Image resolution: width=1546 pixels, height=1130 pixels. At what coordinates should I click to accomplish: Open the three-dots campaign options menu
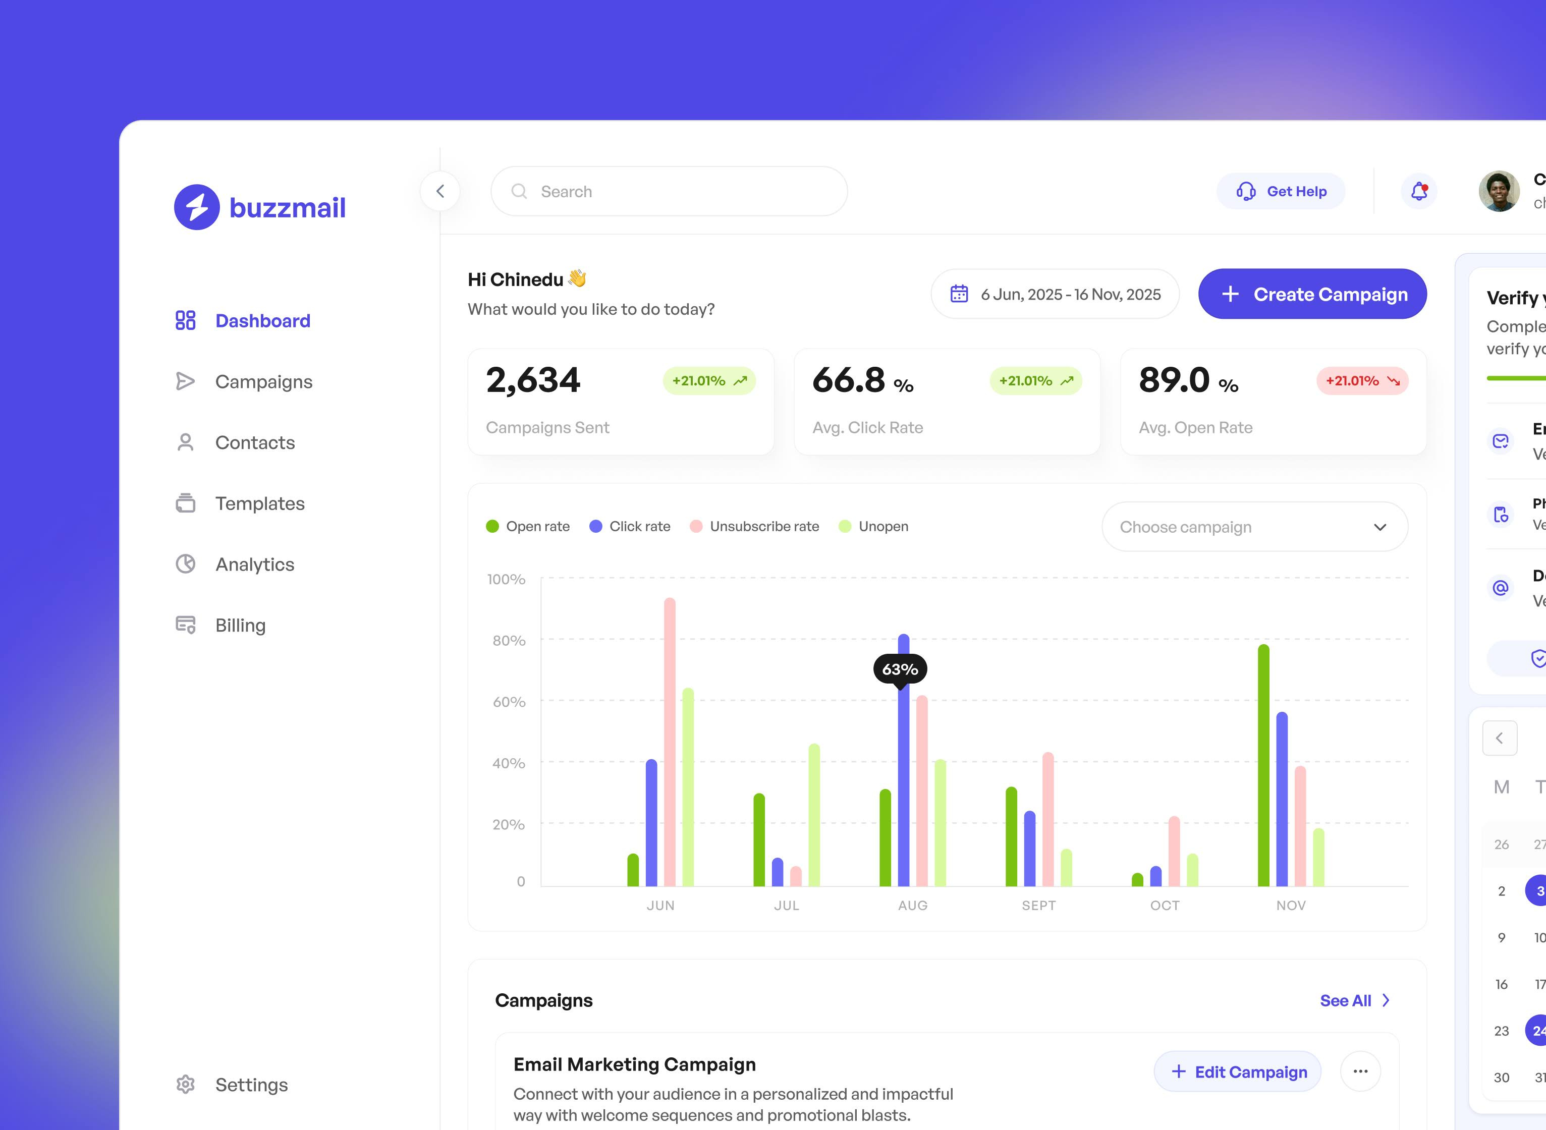point(1360,1071)
